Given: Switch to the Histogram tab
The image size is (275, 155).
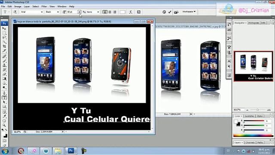Looking at the screenshot, I should click(x=254, y=23).
